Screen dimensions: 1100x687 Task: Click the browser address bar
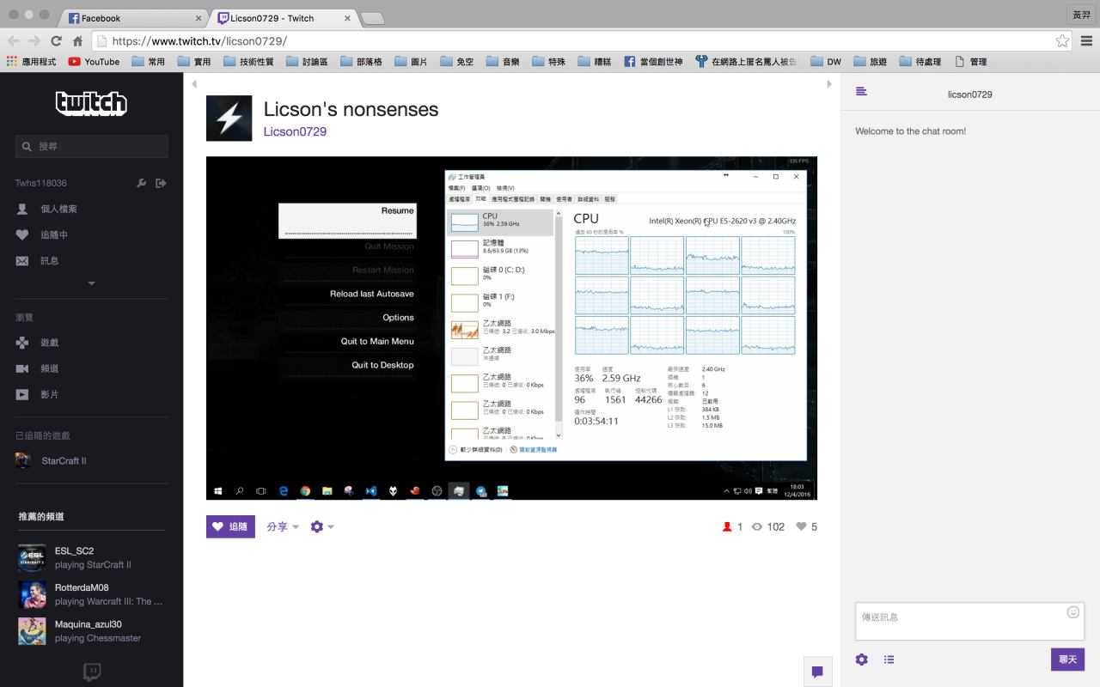click(582, 41)
